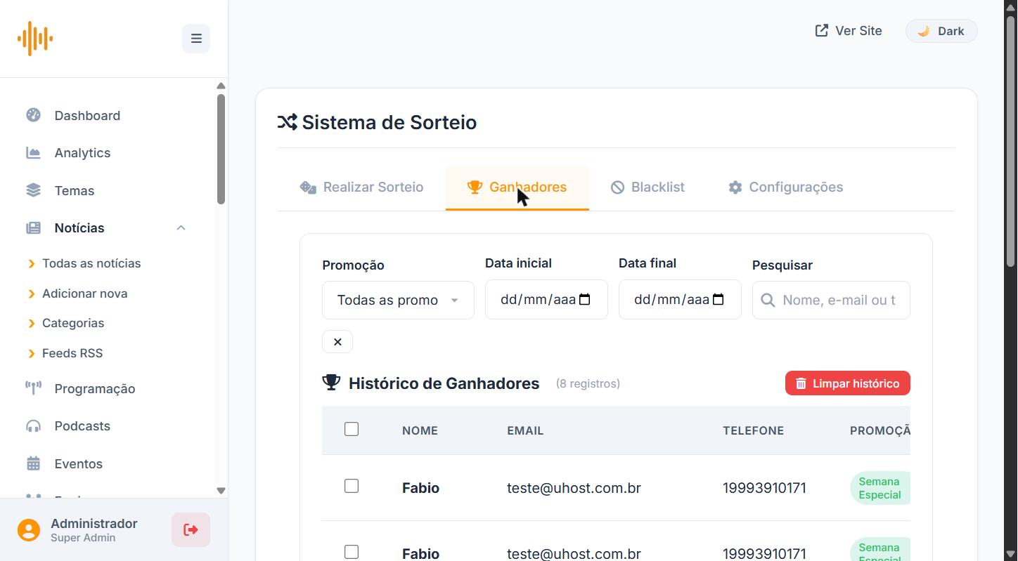The image size is (1018, 561).
Task: Click first row email teste@uhost.com.br
Action: 574,488
